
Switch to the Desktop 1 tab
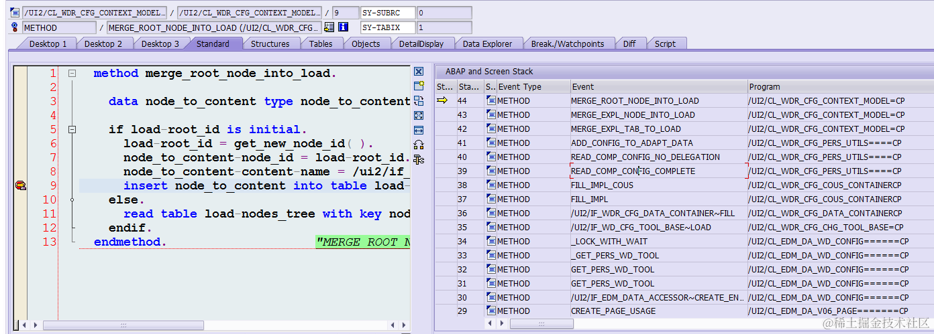point(48,44)
